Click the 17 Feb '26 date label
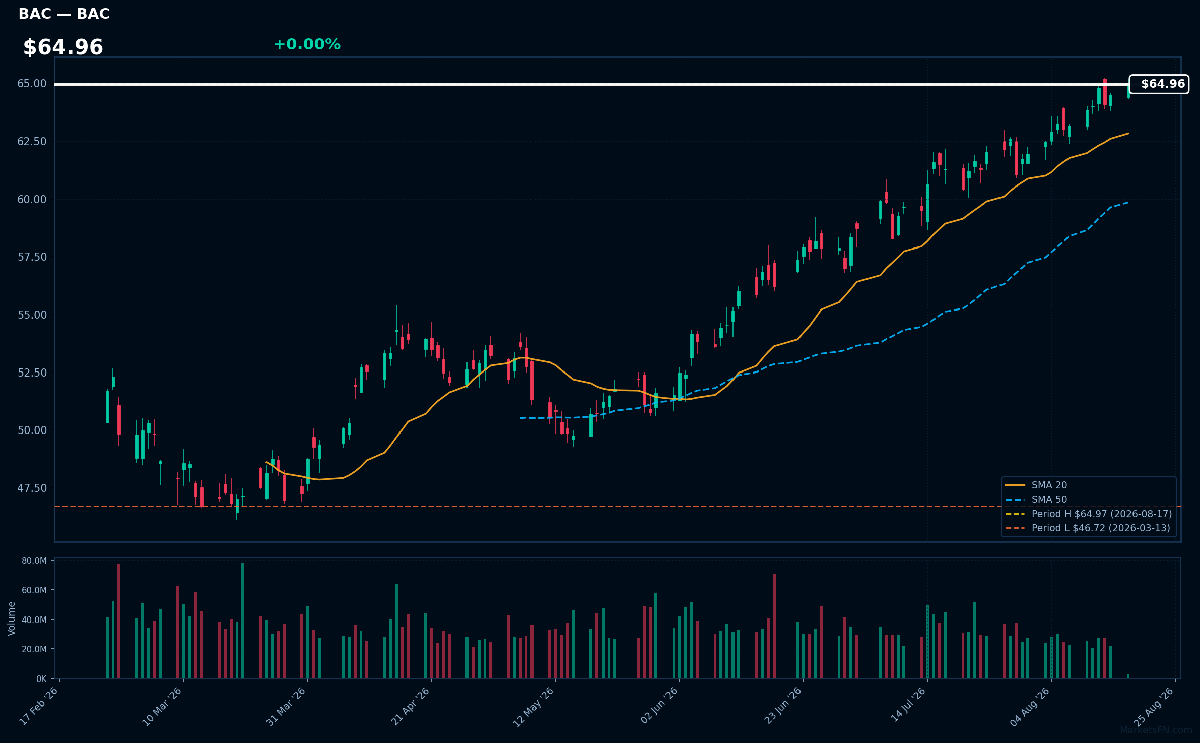This screenshot has width=1200, height=743. pyautogui.click(x=39, y=706)
